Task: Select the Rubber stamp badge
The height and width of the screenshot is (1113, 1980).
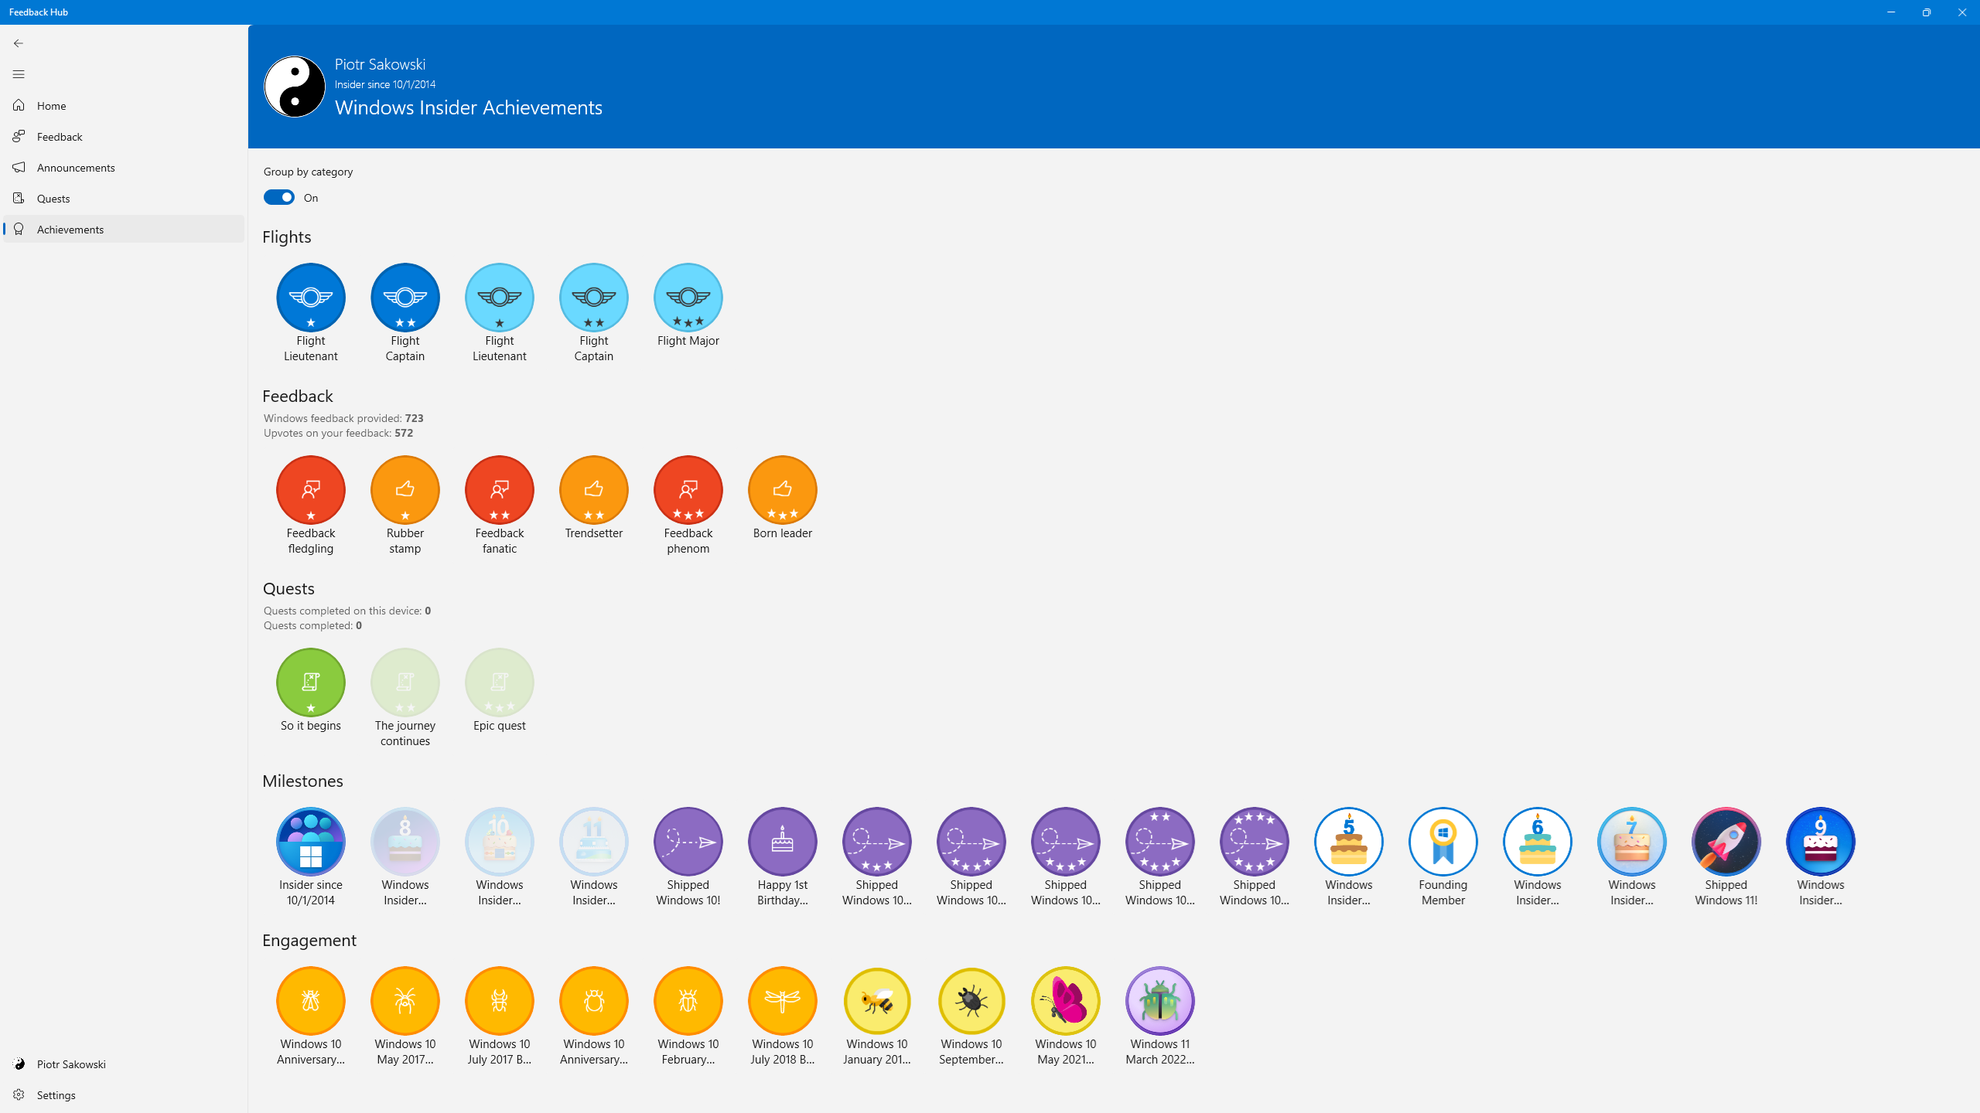Action: (405, 490)
